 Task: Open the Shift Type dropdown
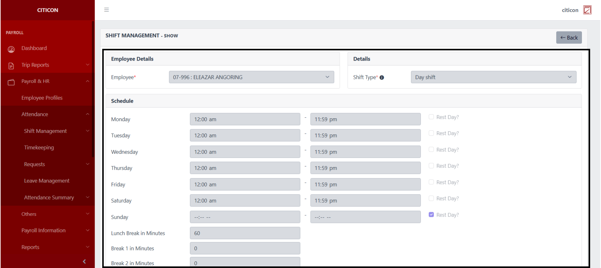[493, 77]
